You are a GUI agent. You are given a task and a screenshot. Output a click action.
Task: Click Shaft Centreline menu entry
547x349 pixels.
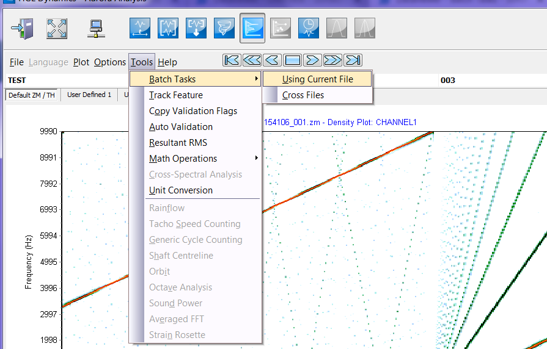[x=196, y=256]
